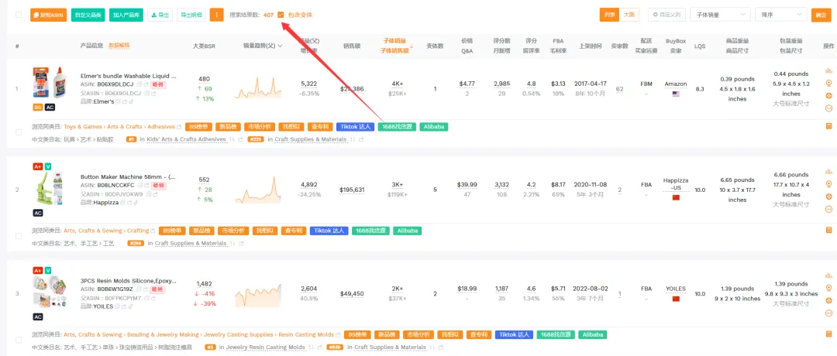The height and width of the screenshot is (356, 837).
Task: Select the checkbox for Button Maker Machine row
Action: 19,235
